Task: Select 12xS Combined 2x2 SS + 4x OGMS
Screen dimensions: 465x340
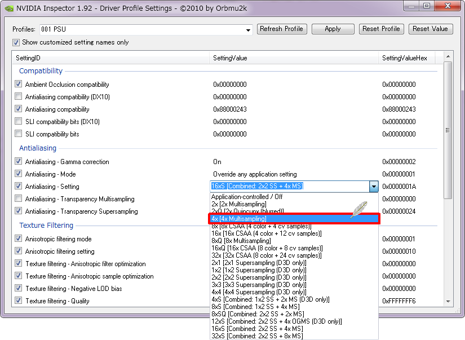Action: tap(294, 321)
